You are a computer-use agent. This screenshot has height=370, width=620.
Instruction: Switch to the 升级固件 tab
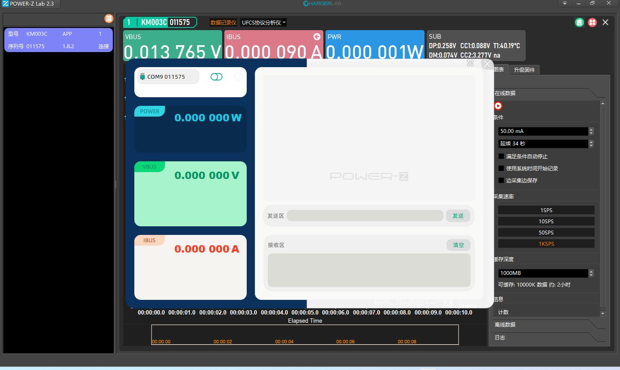(x=524, y=70)
